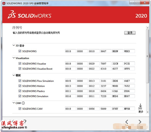The width and height of the screenshot is (151, 132).
Task: Click the CAM info icon
Action: (x=23, y=103)
